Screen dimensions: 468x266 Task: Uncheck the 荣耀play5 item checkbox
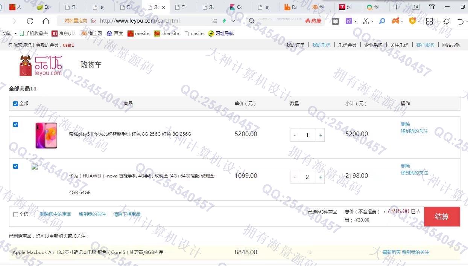click(15, 124)
